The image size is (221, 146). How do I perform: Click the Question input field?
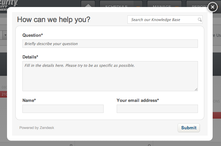(x=110, y=44)
